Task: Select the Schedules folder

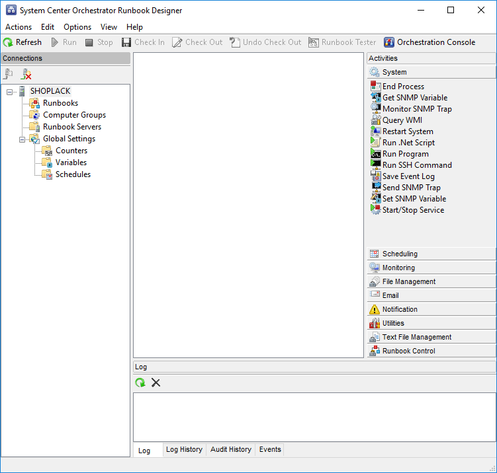Action: click(x=73, y=174)
